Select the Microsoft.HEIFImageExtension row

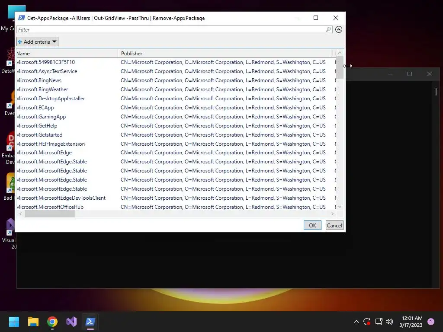pyautogui.click(x=176, y=144)
